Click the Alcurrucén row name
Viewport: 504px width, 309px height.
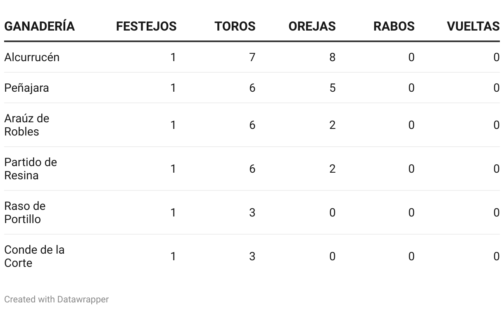32,57
